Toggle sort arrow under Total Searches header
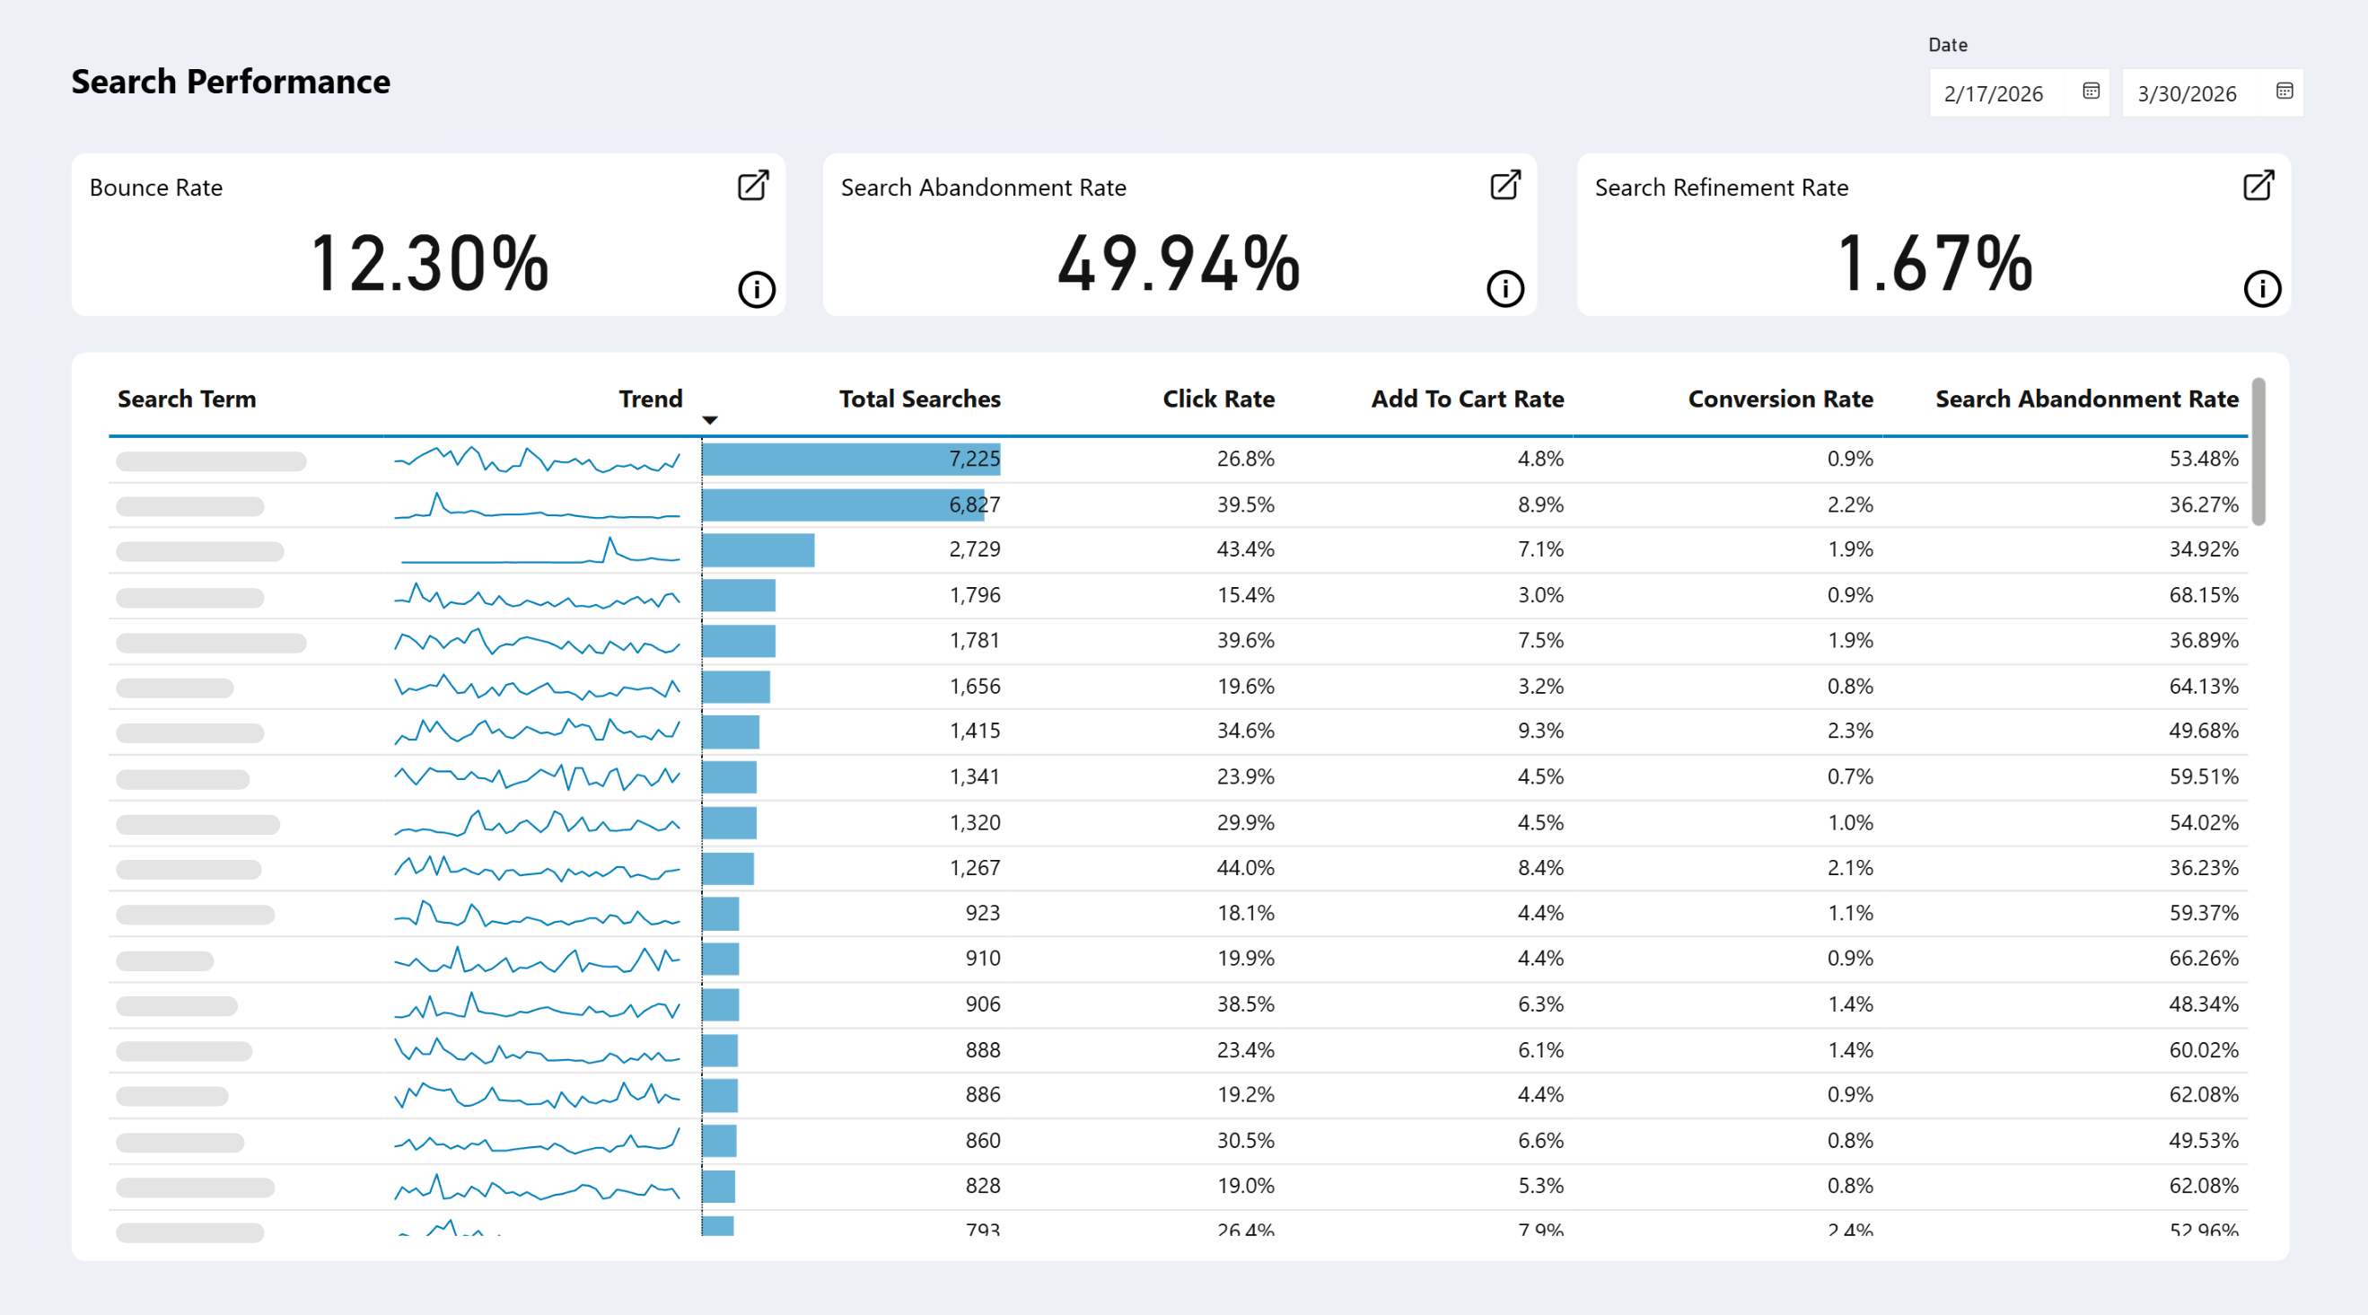 click(710, 420)
